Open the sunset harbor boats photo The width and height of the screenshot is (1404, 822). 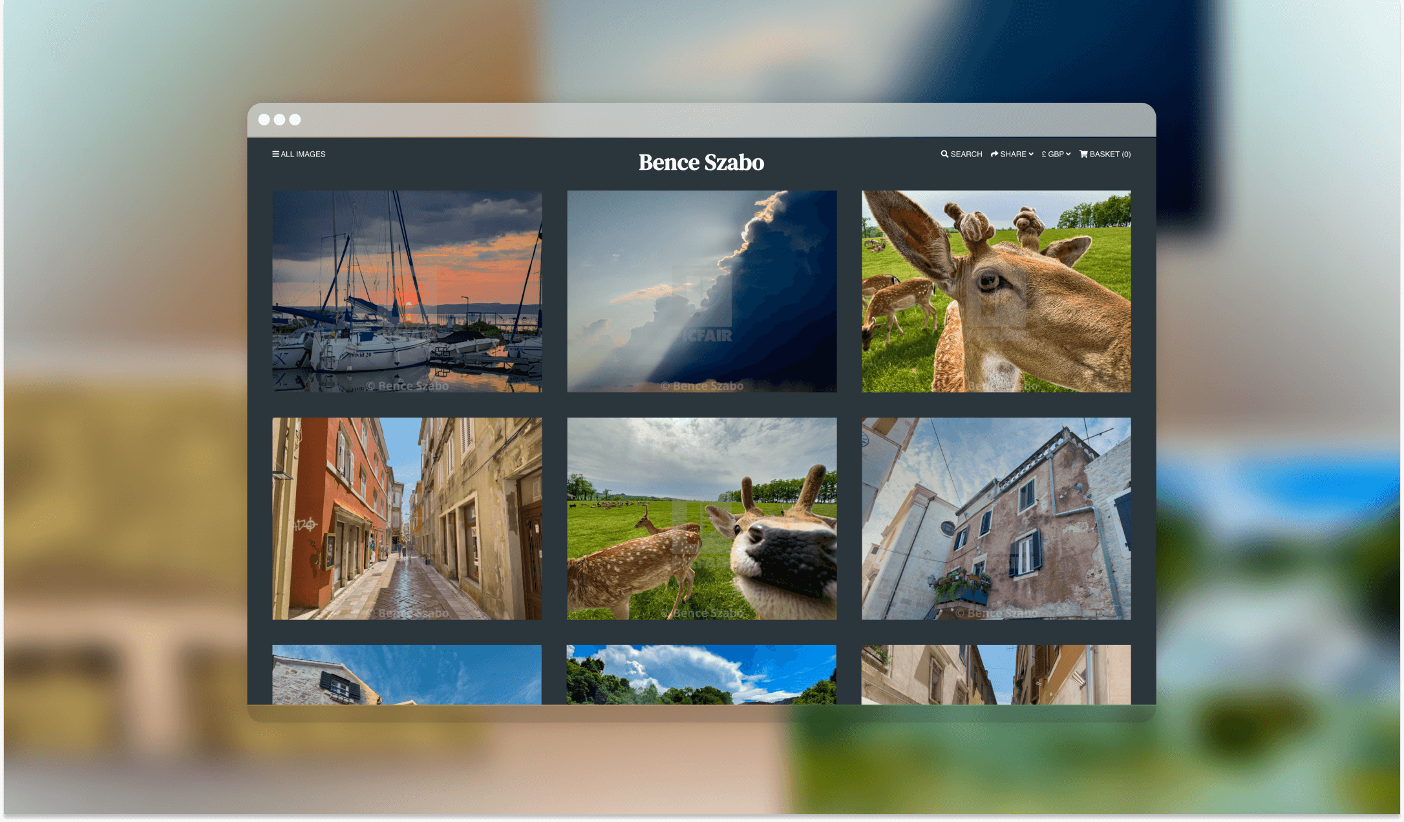coord(407,291)
